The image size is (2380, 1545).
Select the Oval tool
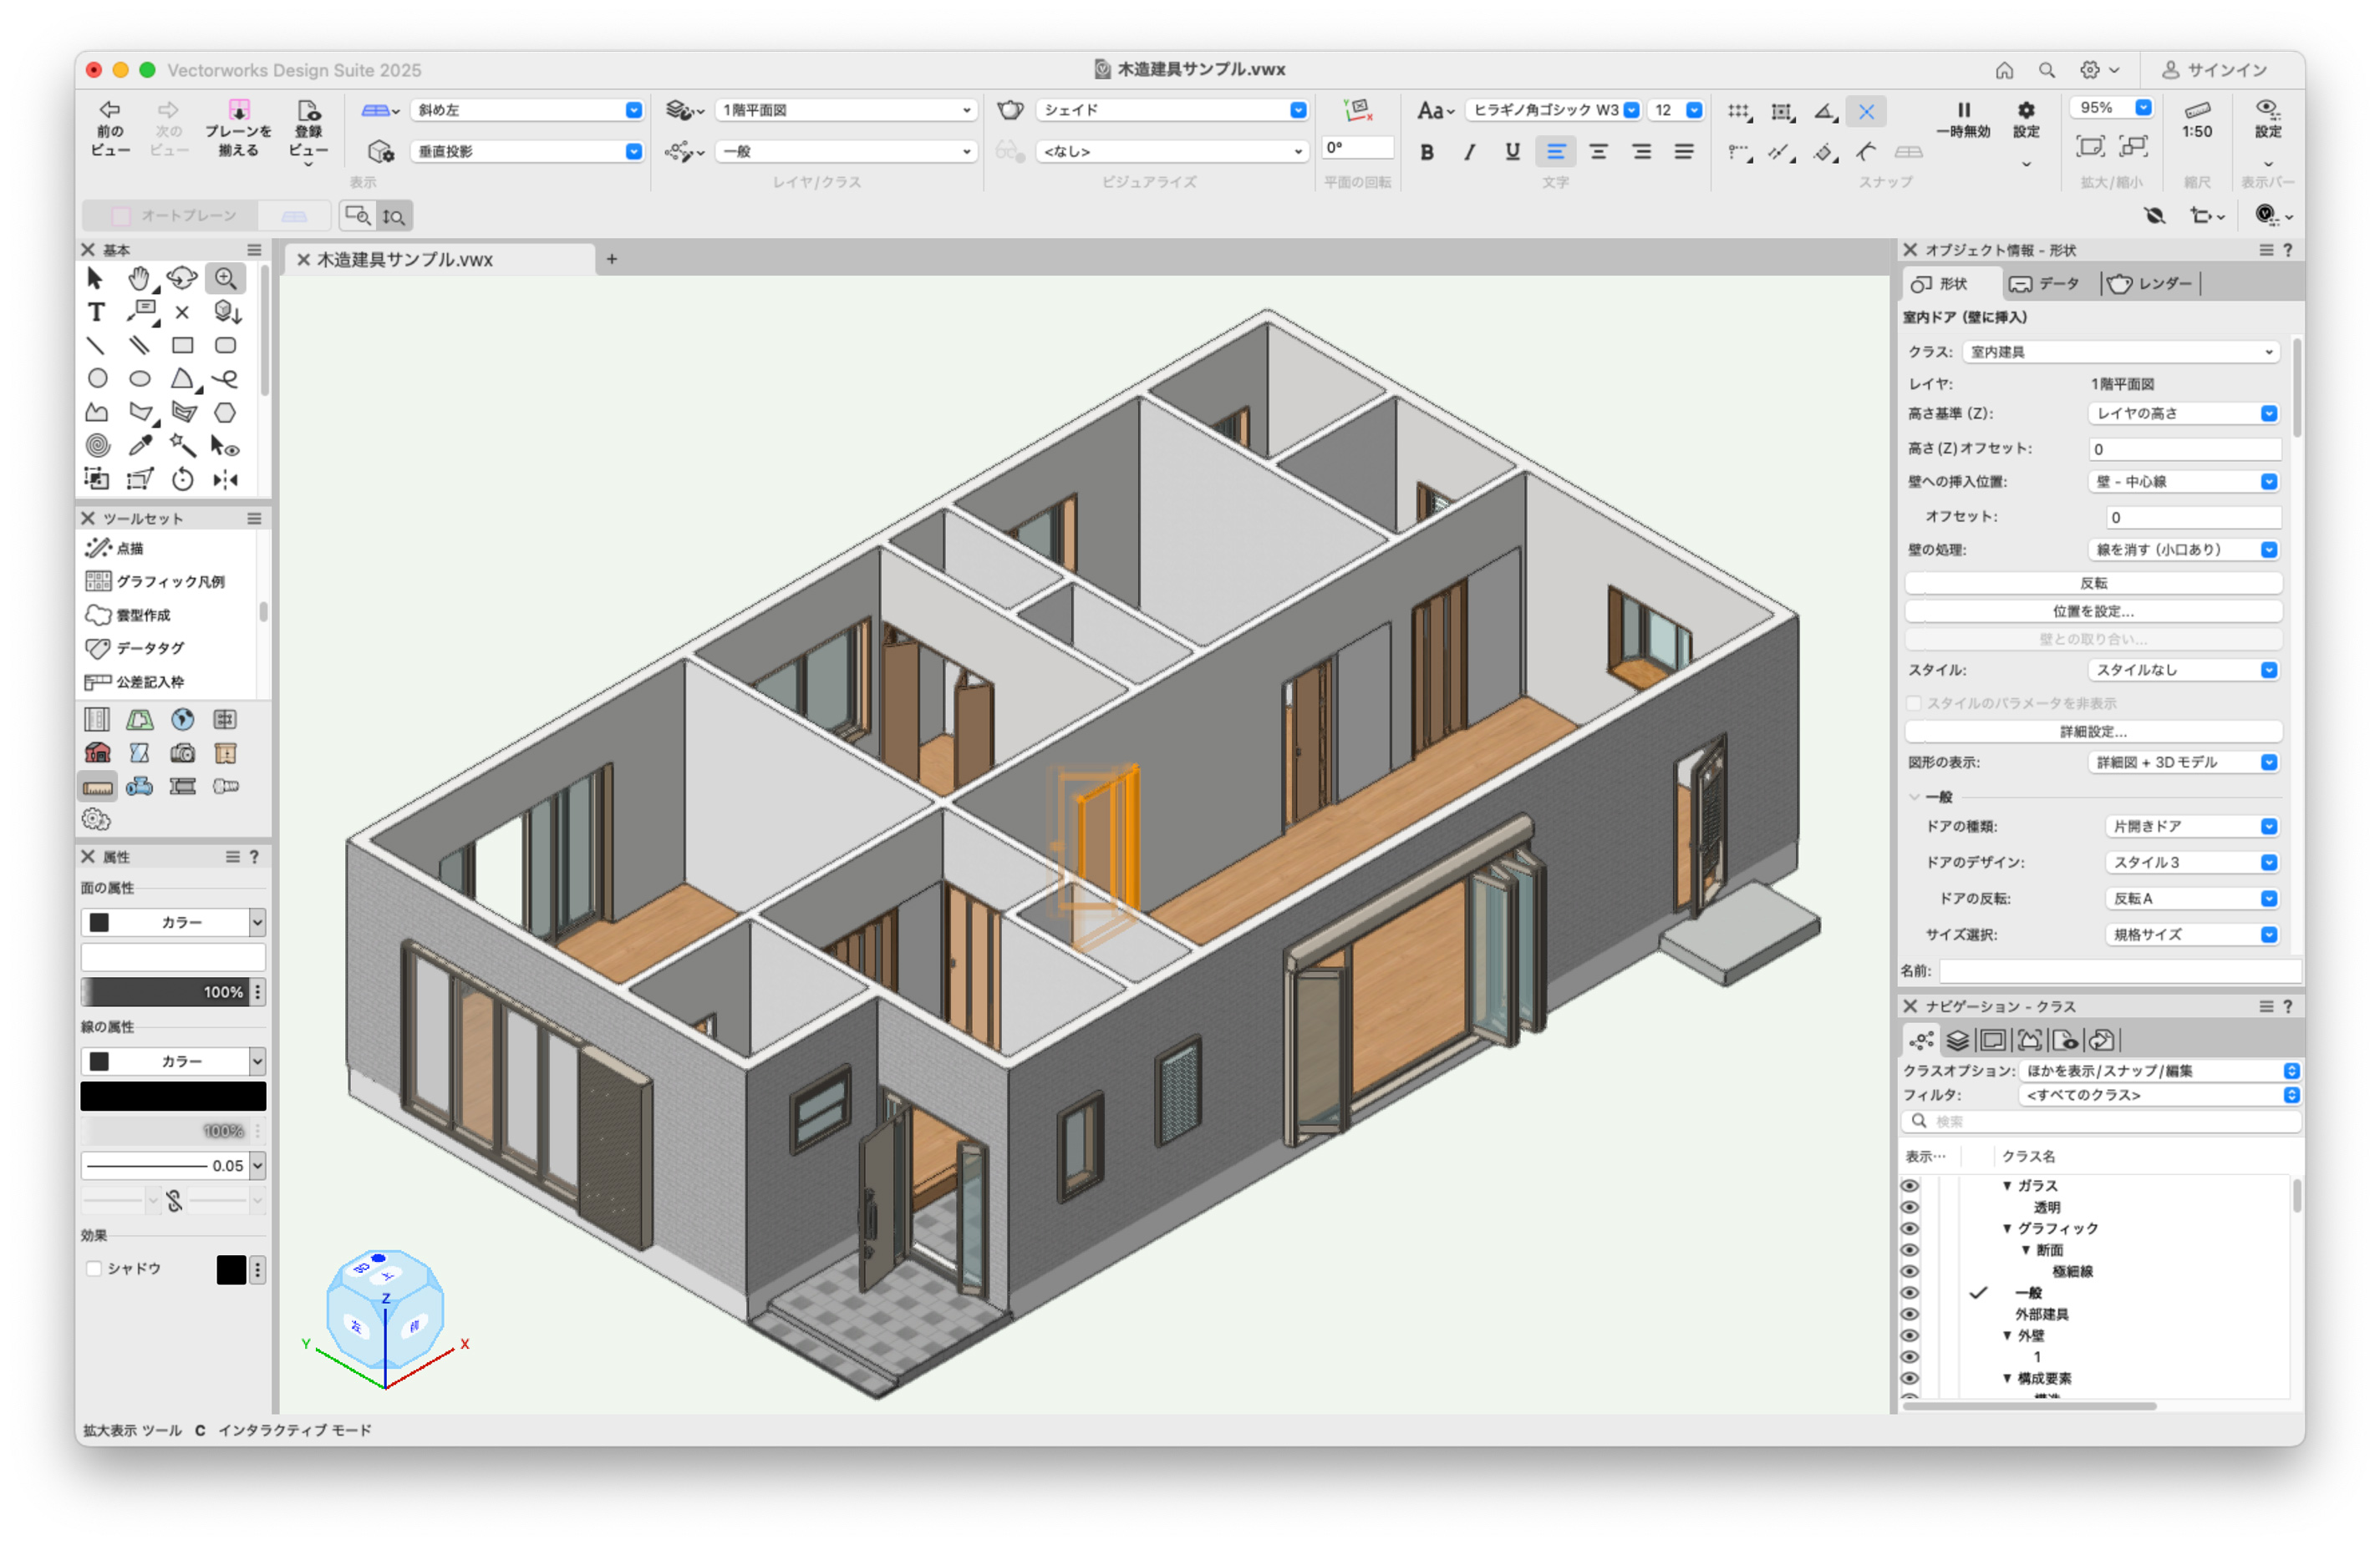tap(140, 379)
